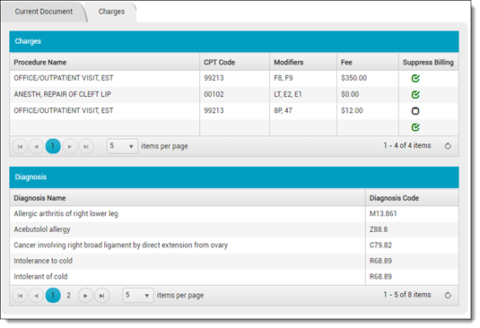This screenshot has width=480, height=328.
Task: Click the $0.00 fee cell
Action: tap(368, 94)
